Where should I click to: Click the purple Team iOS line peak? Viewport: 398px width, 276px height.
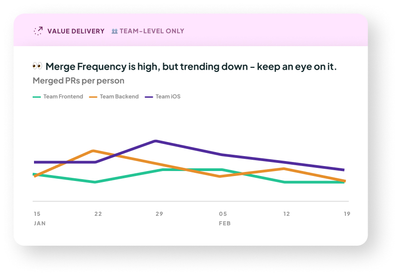pyautogui.click(x=155, y=141)
